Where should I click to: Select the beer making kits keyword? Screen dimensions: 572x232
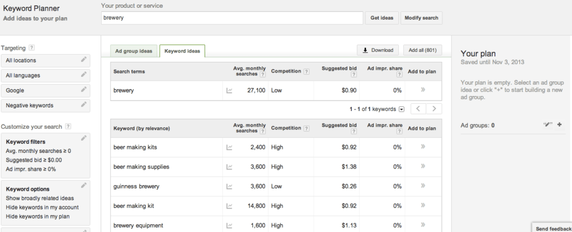point(135,147)
